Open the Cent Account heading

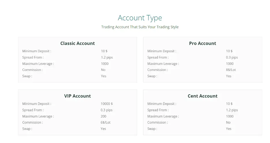202,96
